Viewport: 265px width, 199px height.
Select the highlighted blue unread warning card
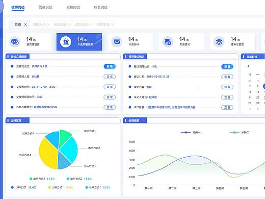point(79,42)
